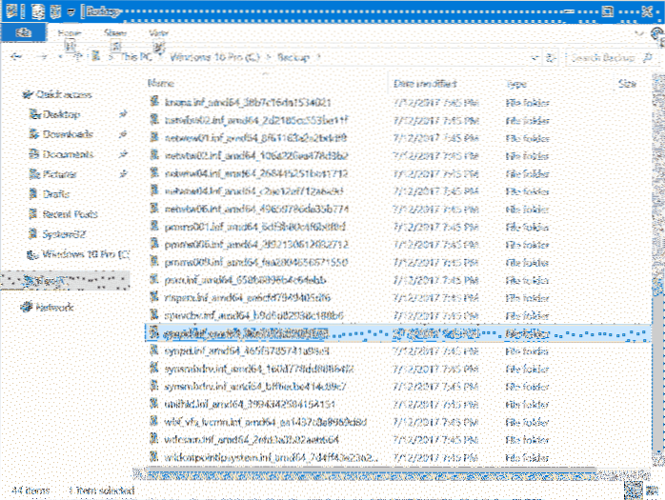Select Network in the navigation pane
This screenshot has width=665, height=500.
coord(54,307)
